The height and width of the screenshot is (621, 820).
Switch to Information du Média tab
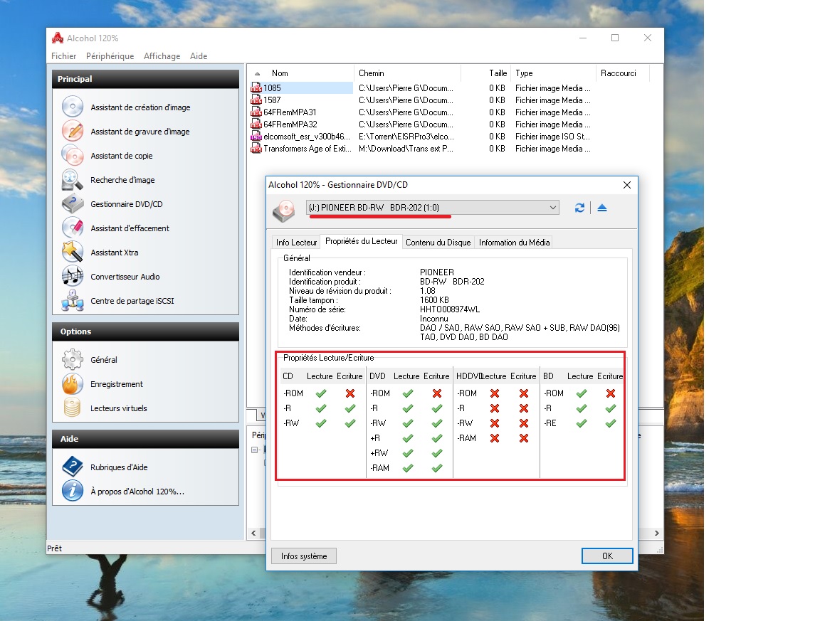coord(514,243)
